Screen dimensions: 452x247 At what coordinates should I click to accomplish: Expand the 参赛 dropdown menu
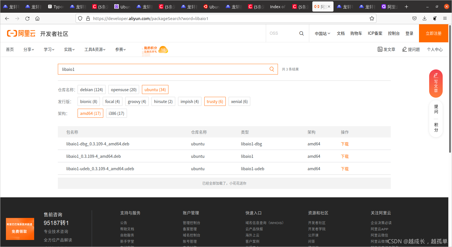[120, 49]
